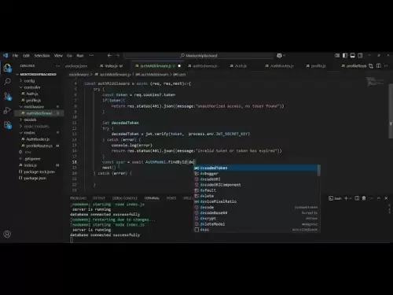Select the authMiddleware.js editor tab
This screenshot has height=295, width=393.
(x=156, y=66)
